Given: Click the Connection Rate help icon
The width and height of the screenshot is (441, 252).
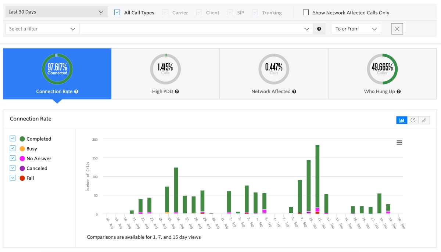Looking at the screenshot, I should coord(76,91).
